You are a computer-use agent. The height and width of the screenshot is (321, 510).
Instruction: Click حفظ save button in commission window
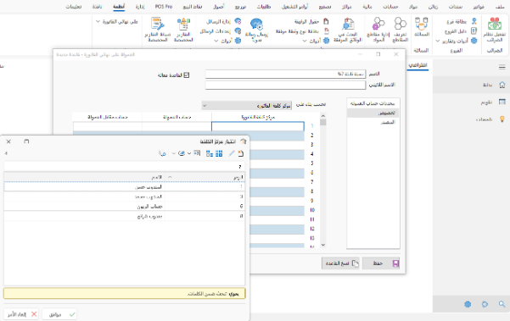381,263
